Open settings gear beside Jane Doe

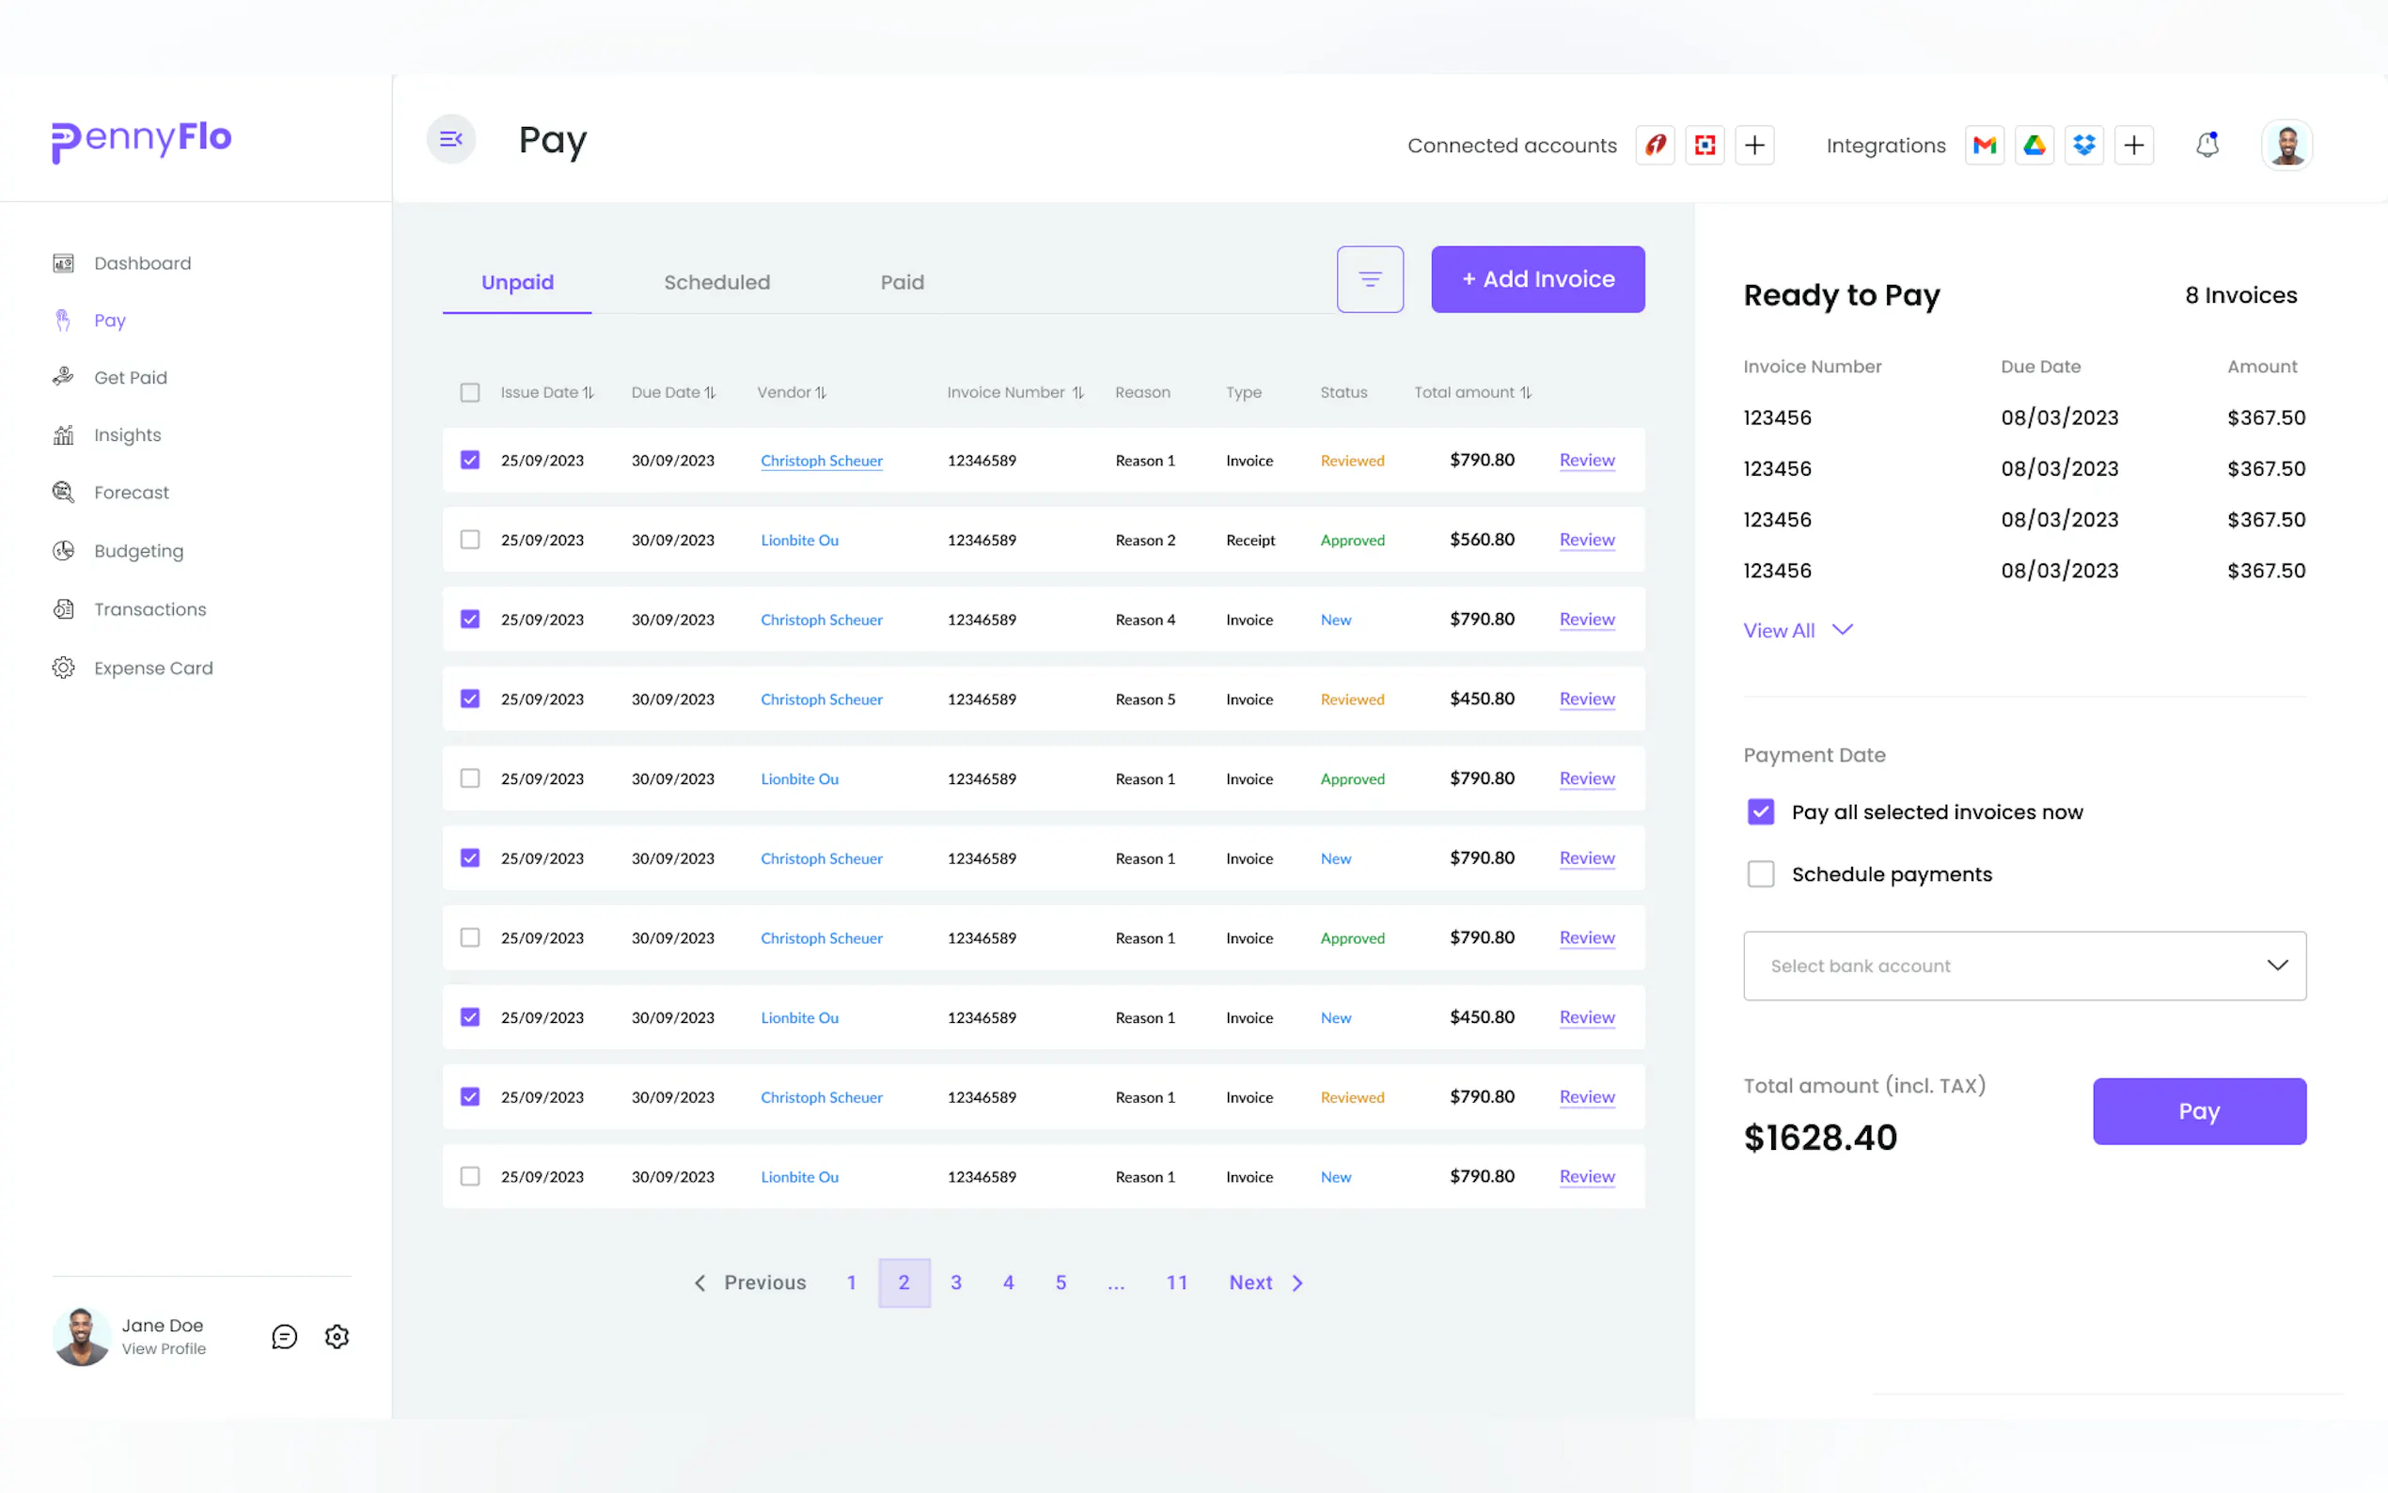[x=337, y=1336]
